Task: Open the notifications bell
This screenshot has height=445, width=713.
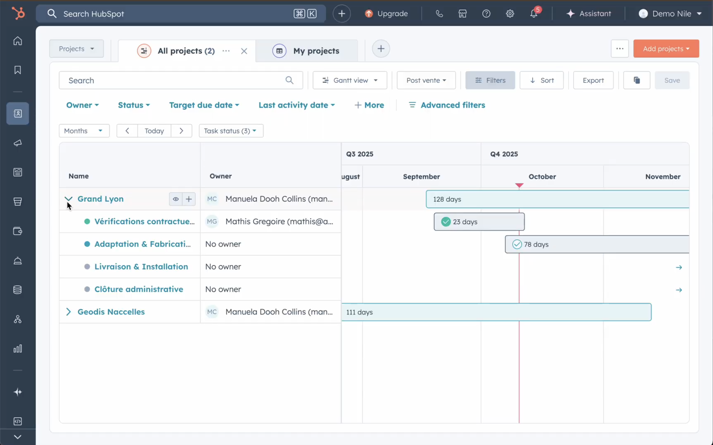Action: click(x=534, y=14)
